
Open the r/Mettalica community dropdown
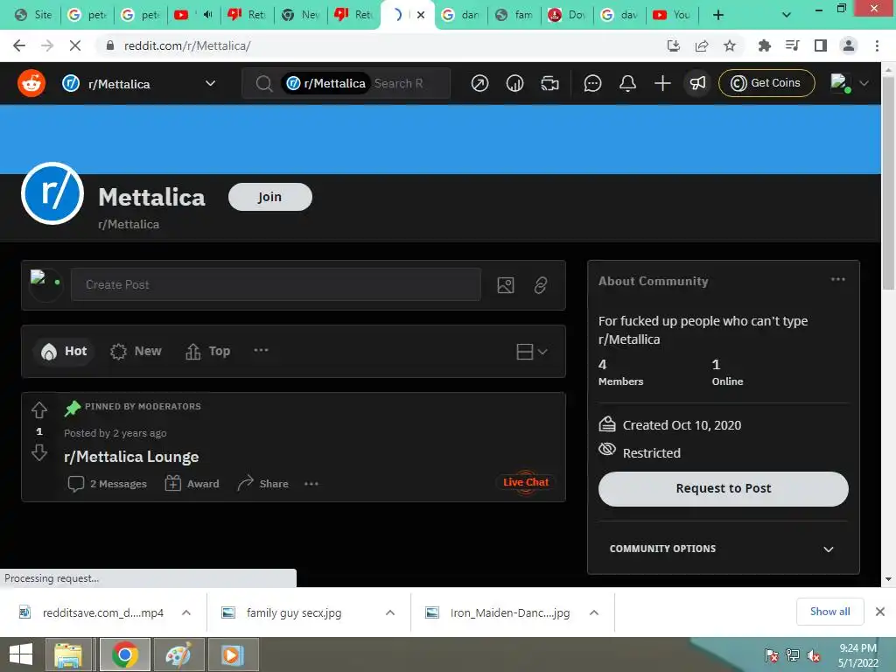pos(139,83)
